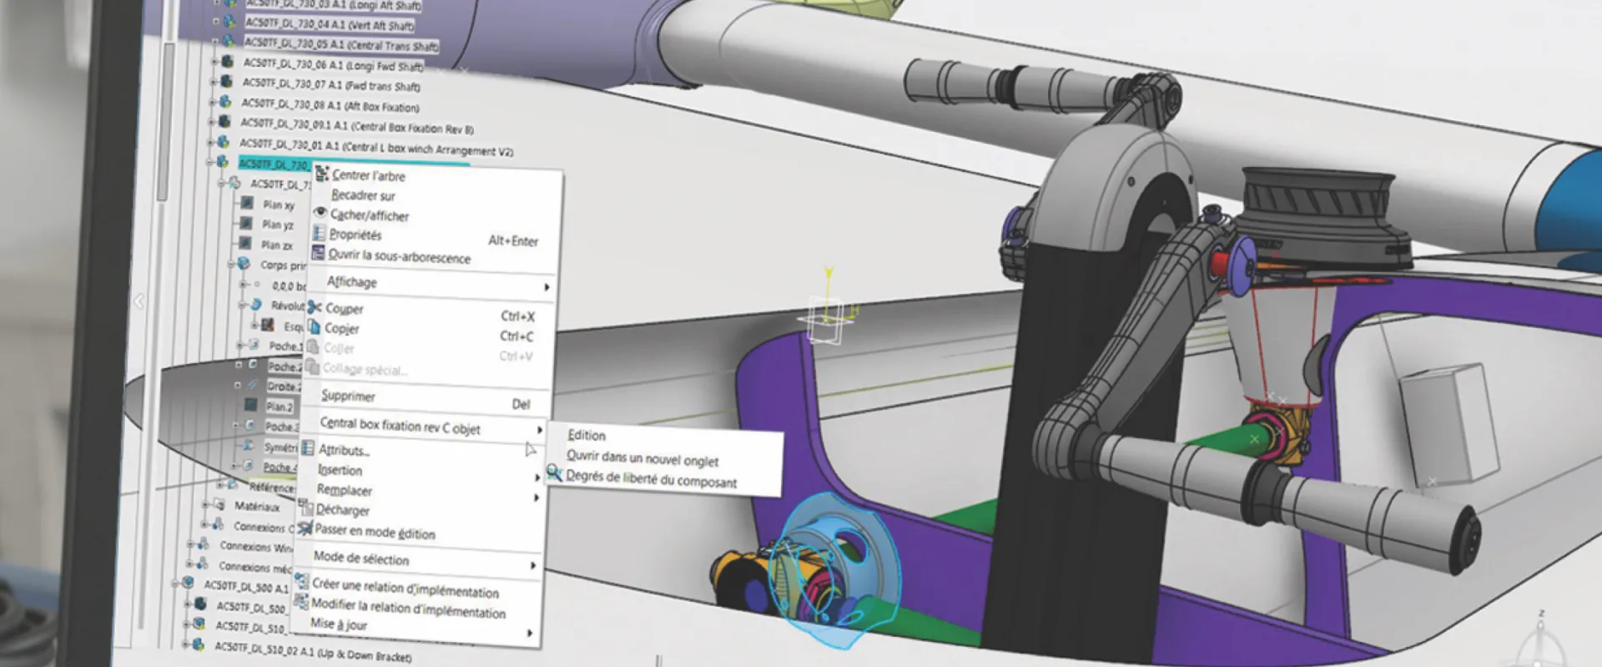
Task: Click the Propriétés icon in context menu
Action: (x=319, y=234)
